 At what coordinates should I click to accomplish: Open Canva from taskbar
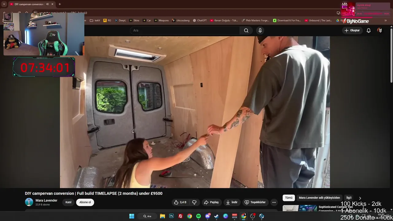click(226, 216)
